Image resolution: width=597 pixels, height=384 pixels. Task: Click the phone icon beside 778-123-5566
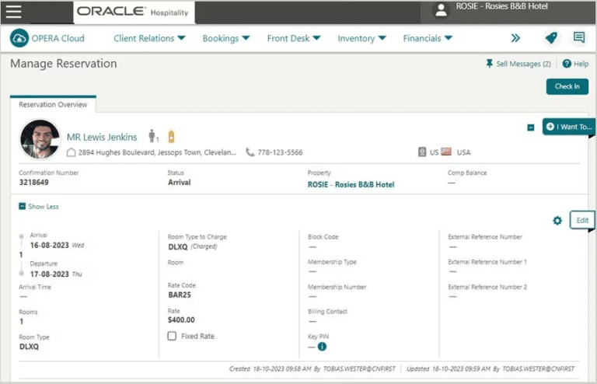(x=250, y=152)
